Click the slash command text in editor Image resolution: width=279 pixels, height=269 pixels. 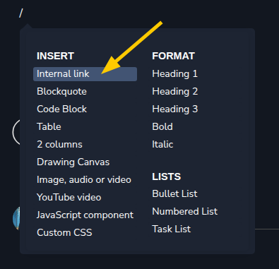pyautogui.click(x=21, y=13)
